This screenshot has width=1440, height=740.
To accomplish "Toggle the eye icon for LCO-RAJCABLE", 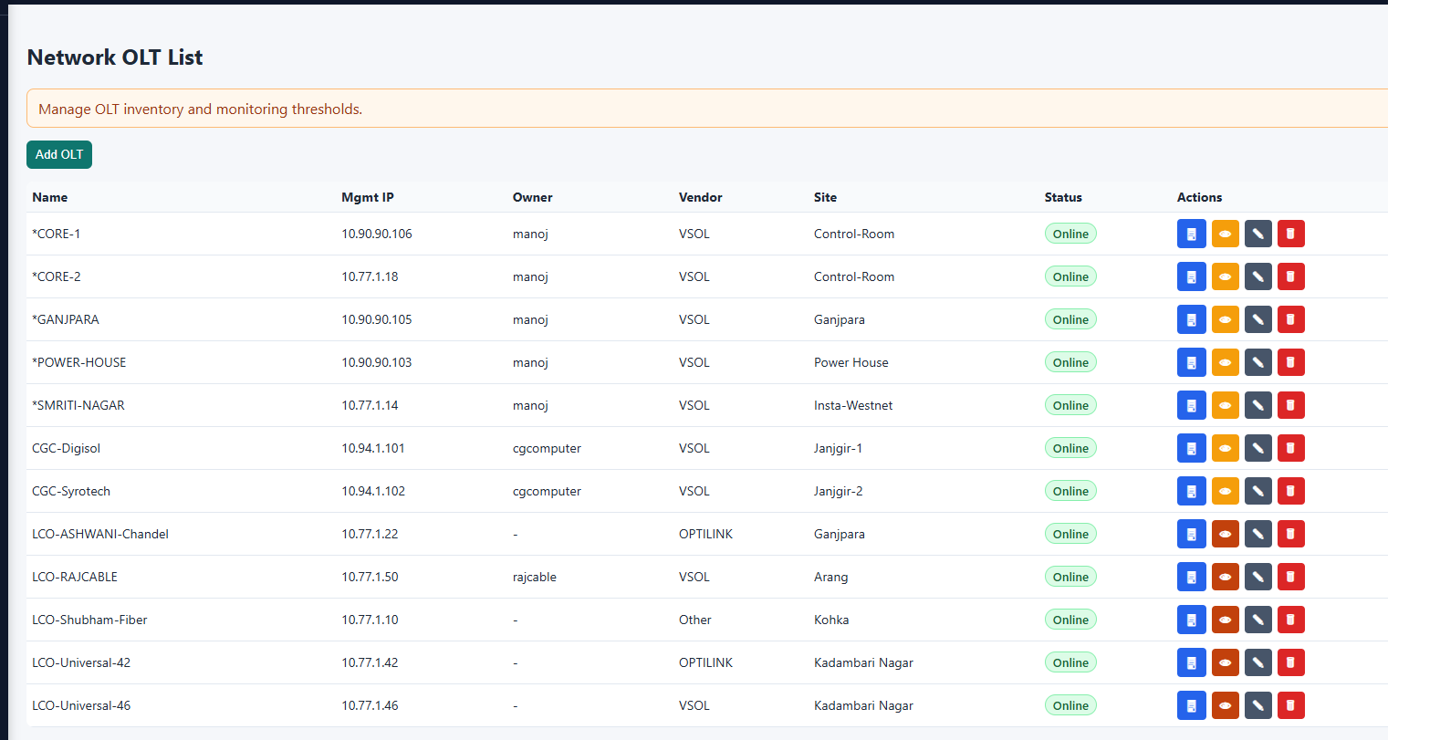I will [x=1225, y=577].
